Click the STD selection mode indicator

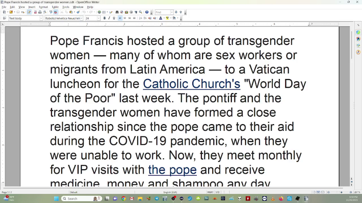point(217,192)
